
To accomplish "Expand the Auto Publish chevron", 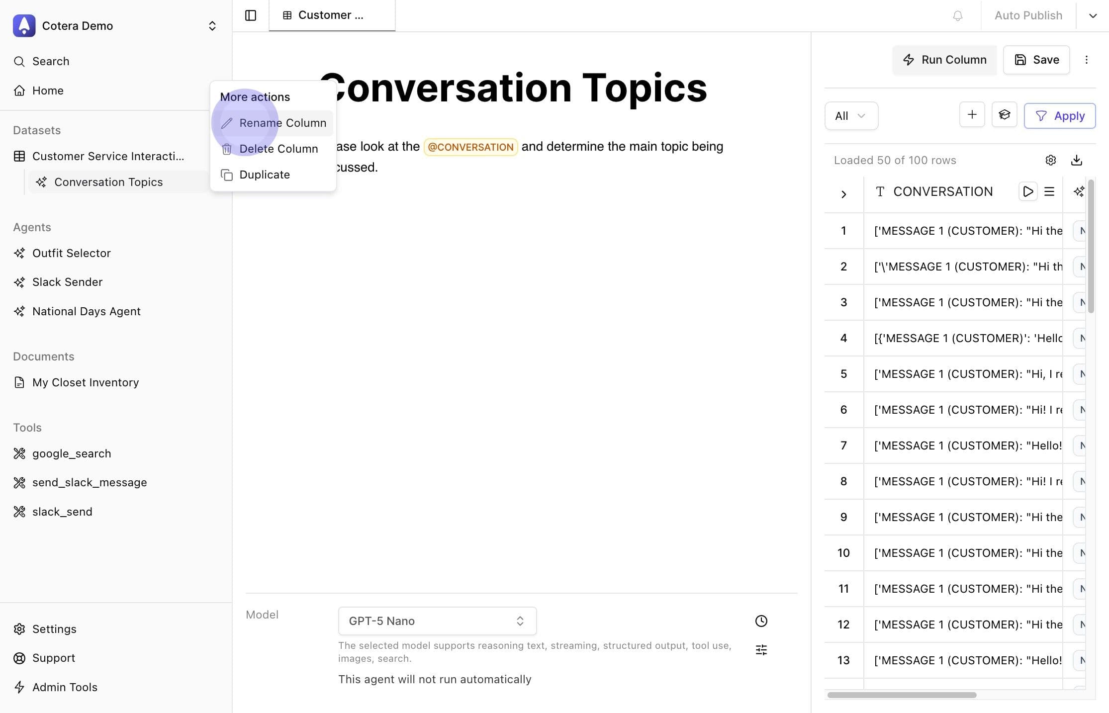I will coord(1093,15).
